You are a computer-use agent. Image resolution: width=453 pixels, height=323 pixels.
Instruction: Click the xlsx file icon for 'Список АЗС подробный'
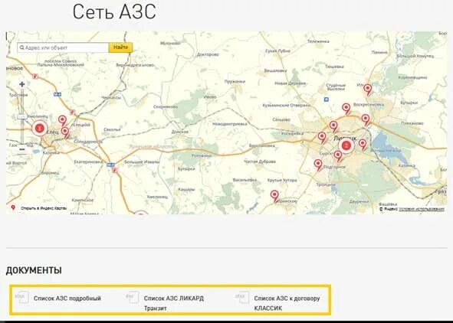21,297
